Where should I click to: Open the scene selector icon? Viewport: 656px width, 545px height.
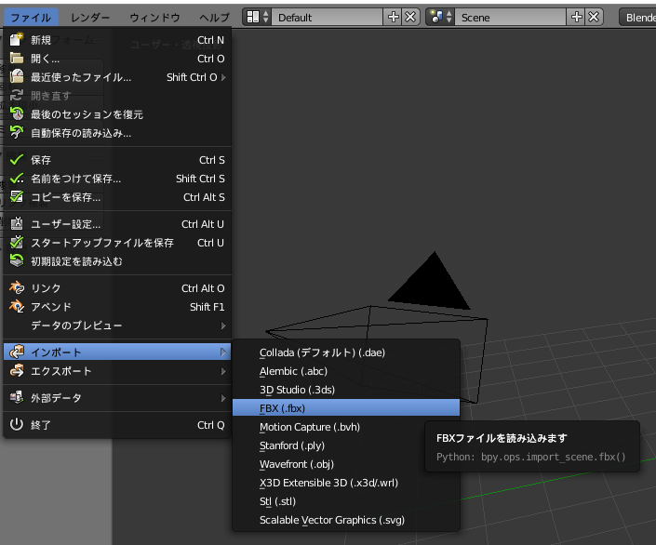(x=440, y=17)
